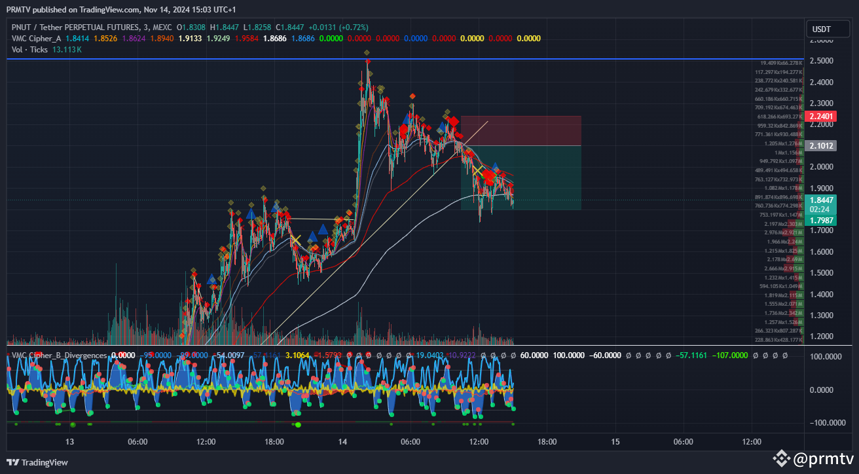Click the date label 14 on the time axis

pos(342,442)
